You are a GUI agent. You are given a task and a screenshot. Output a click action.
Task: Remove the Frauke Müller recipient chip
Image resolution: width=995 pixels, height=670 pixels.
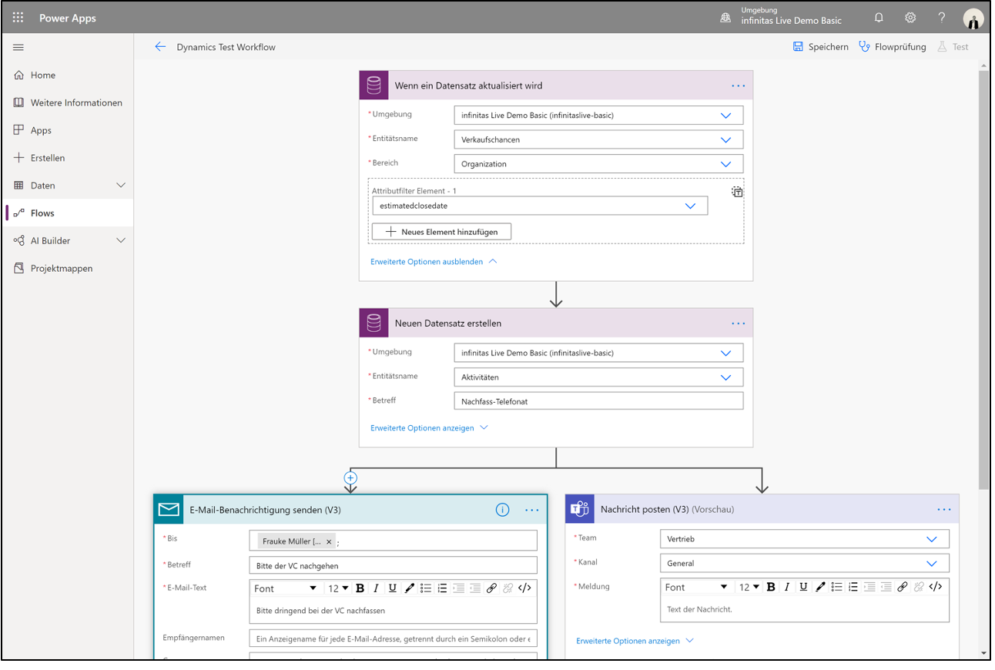329,542
